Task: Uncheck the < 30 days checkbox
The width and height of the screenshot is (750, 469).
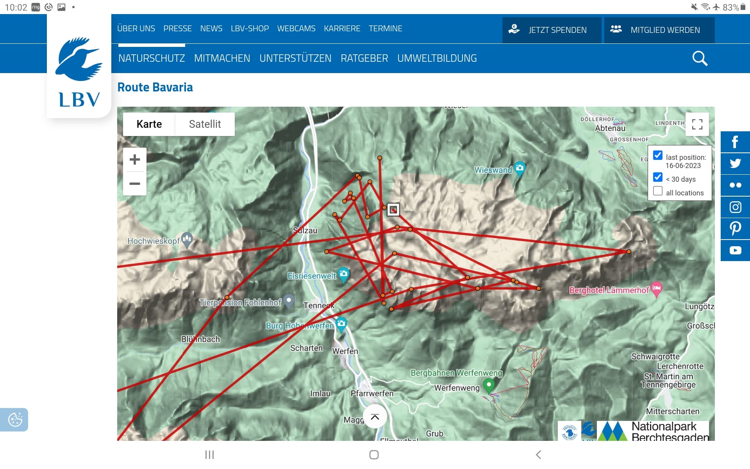Action: tap(658, 177)
